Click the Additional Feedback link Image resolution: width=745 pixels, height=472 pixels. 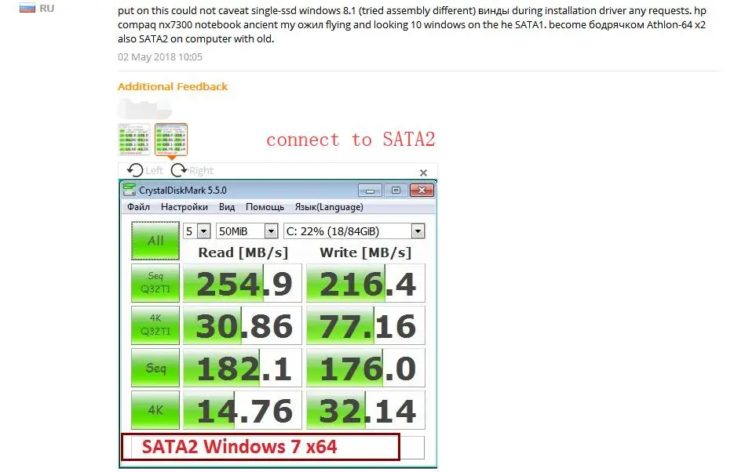(173, 87)
